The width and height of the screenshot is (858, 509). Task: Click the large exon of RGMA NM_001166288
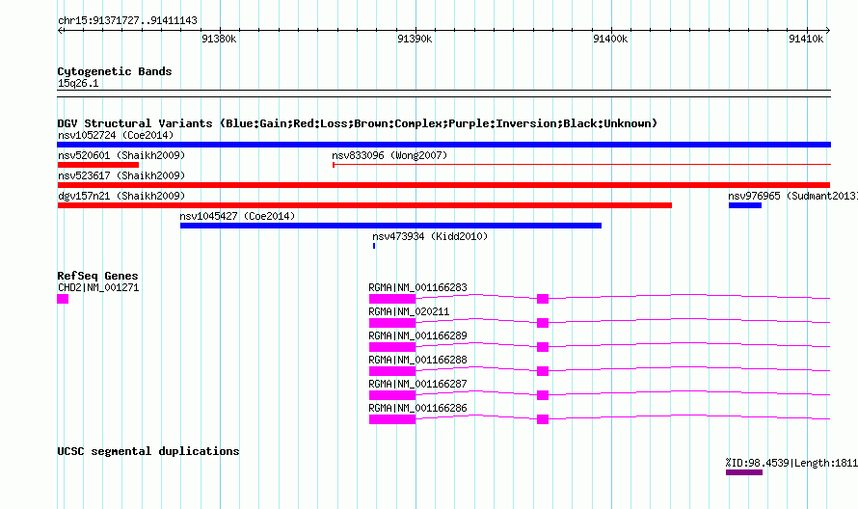click(x=392, y=371)
